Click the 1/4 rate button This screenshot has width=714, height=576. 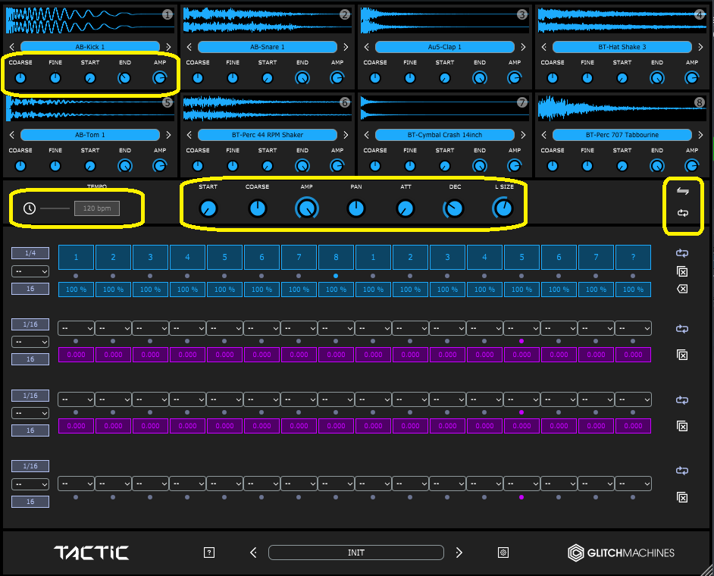[x=30, y=253]
